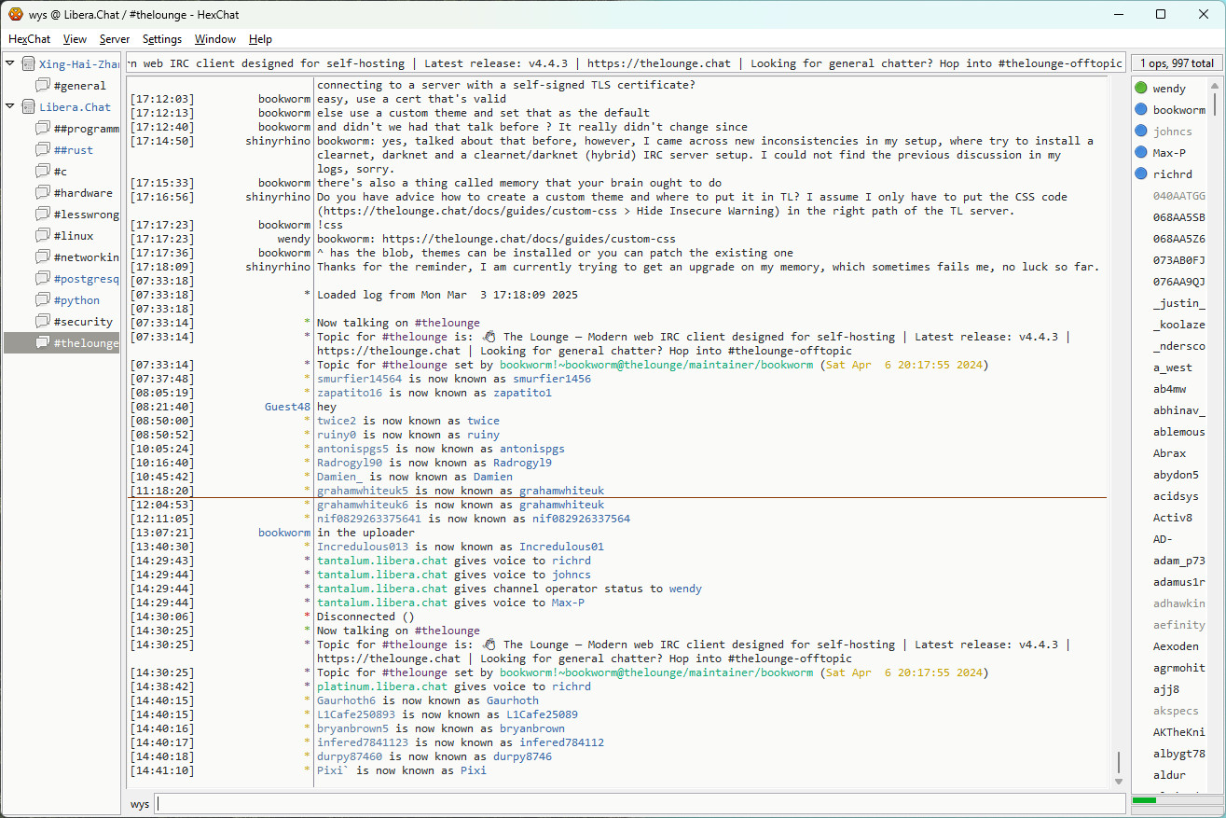The height and width of the screenshot is (818, 1226).
Task: Click the #thelounge channel icon
Action: pos(43,343)
